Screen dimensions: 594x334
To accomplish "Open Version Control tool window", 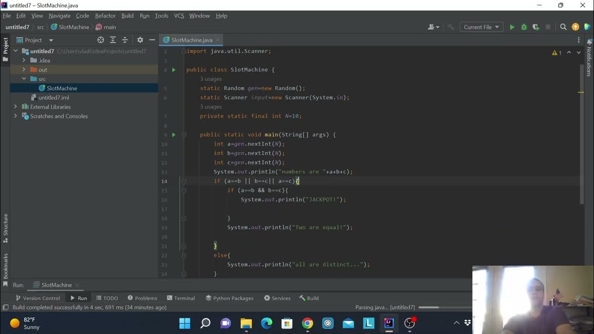I will coord(38,298).
